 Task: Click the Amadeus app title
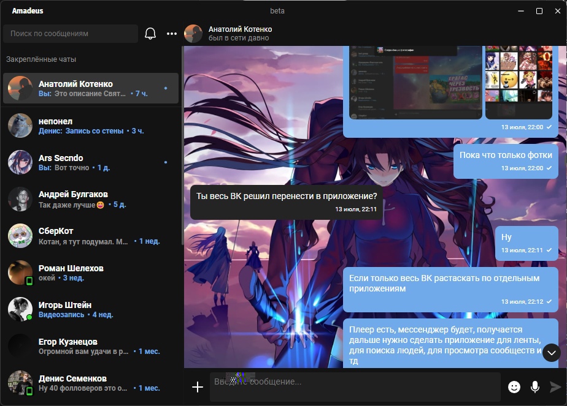pos(28,11)
